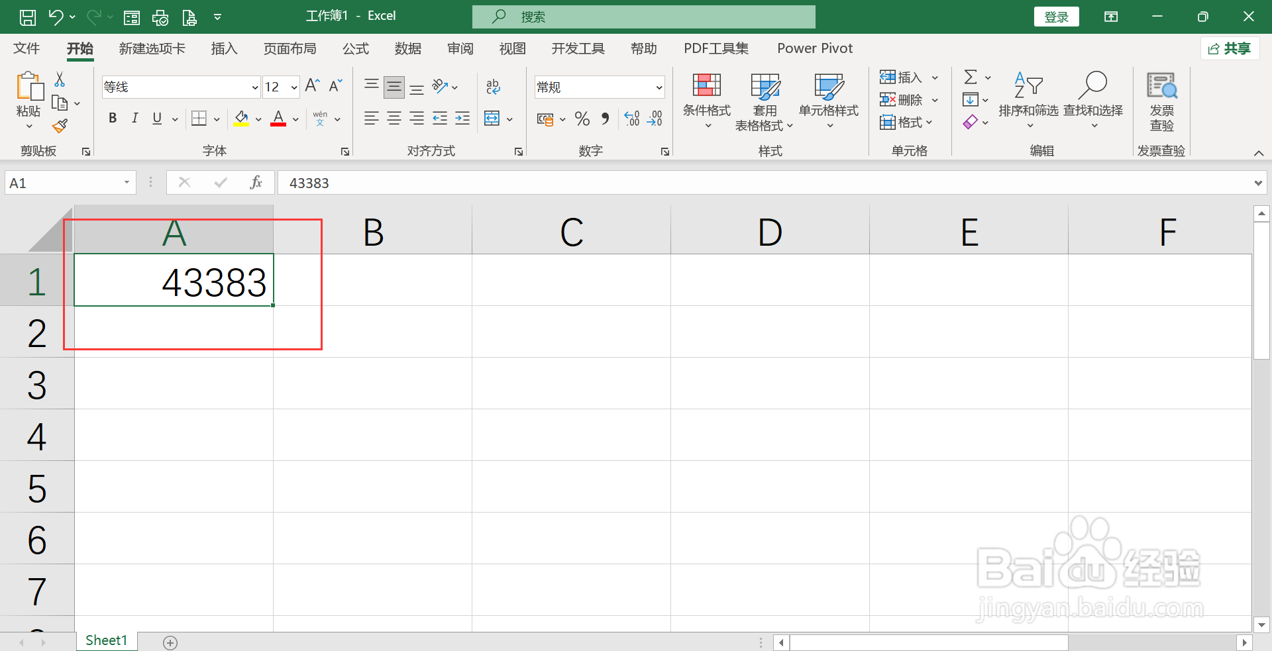The image size is (1272, 651).
Task: Switch to the 页面布局 Page Layout tab
Action: click(x=290, y=48)
